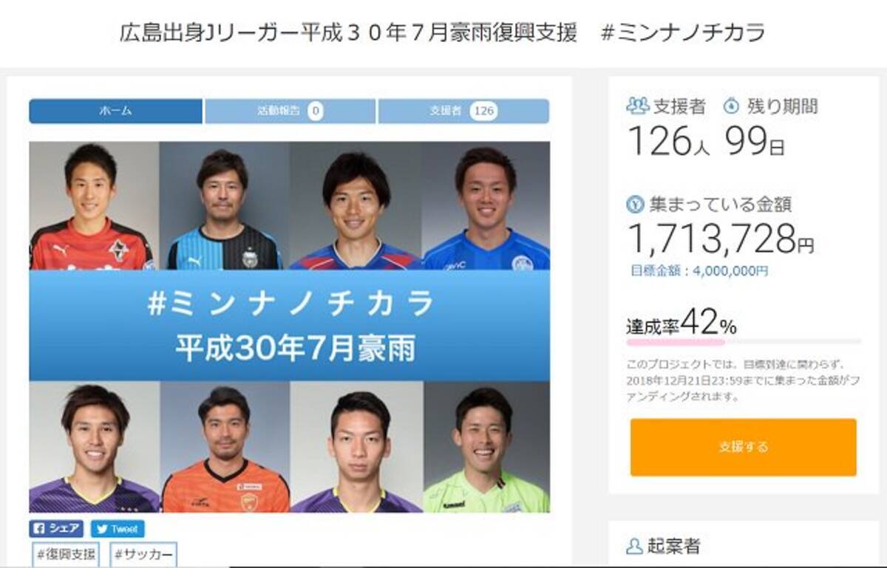The width and height of the screenshot is (887, 568).
Task: Click the supporters people icon
Action: click(x=637, y=106)
